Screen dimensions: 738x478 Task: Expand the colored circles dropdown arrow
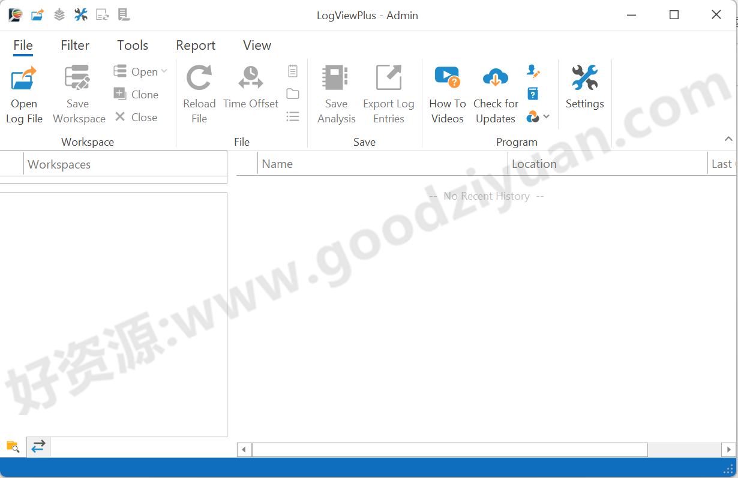546,116
